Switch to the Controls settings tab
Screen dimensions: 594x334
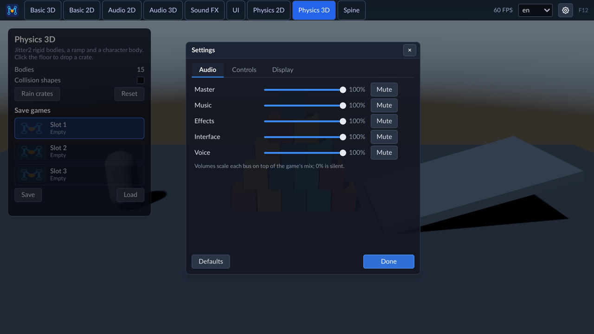coord(244,70)
